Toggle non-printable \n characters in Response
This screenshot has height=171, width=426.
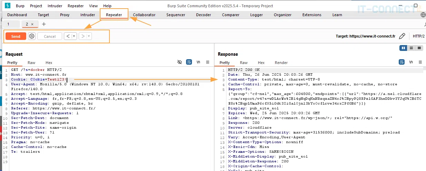(x=411, y=62)
